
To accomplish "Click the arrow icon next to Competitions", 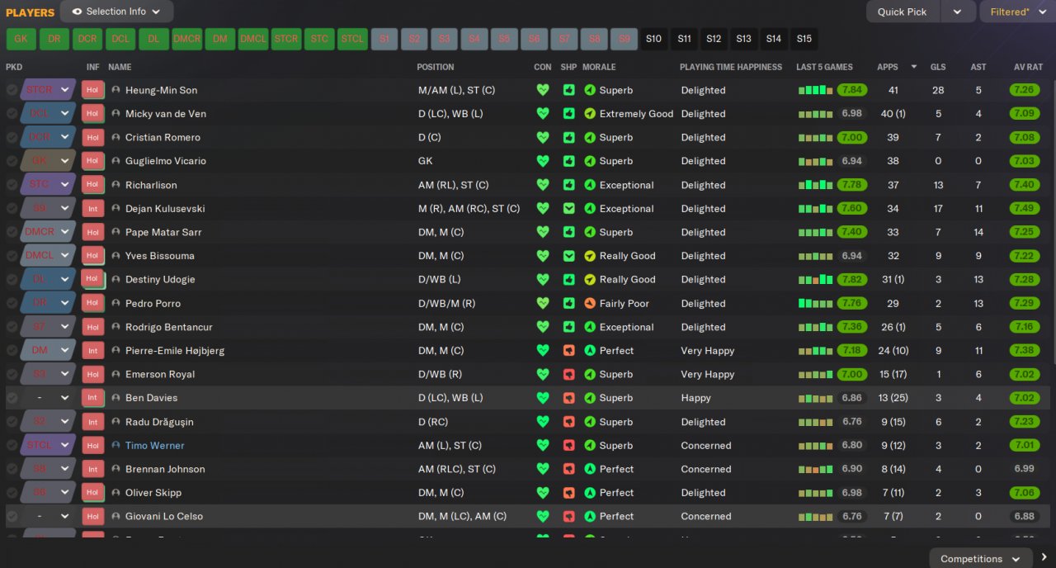I will point(1044,558).
